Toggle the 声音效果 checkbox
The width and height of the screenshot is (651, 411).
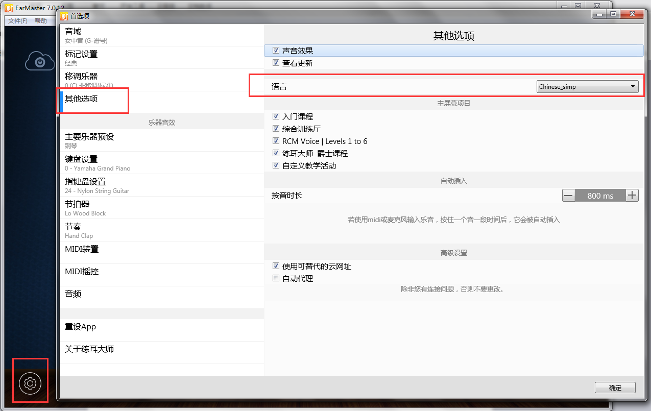pyautogui.click(x=276, y=51)
